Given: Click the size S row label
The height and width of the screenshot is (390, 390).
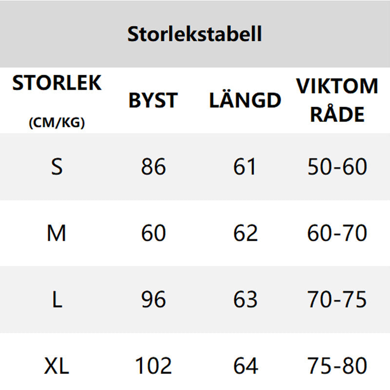Looking at the screenshot, I should [x=57, y=167].
